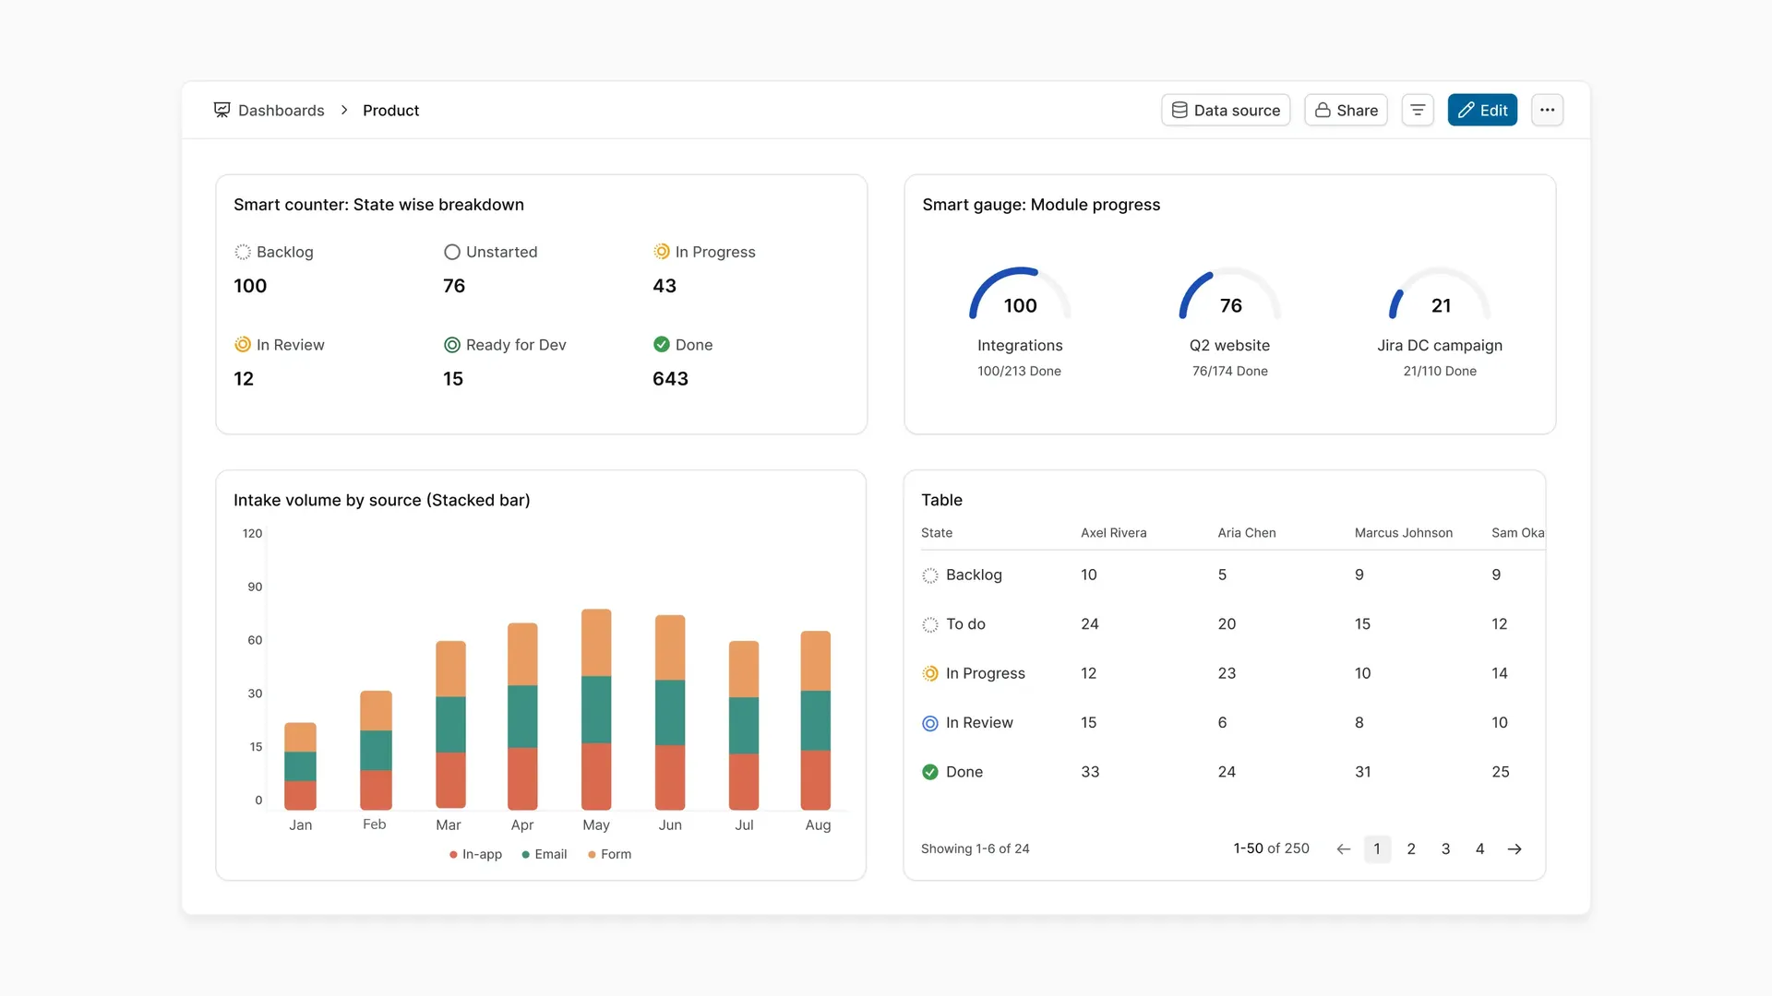1772x996 pixels.
Task: Toggle the In-app legend item
Action: (x=475, y=855)
